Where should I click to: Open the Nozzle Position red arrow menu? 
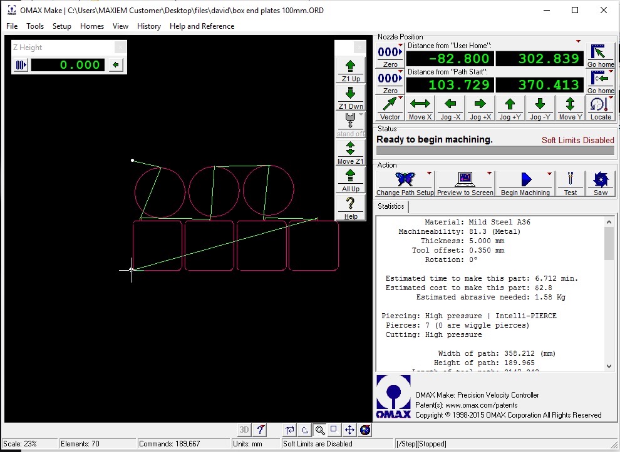point(578,41)
